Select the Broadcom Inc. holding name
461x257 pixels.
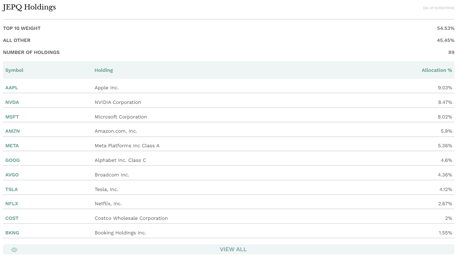(x=112, y=175)
